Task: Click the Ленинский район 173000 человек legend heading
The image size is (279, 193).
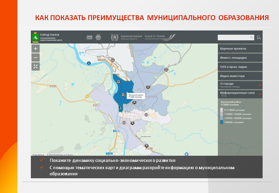Action: point(231,103)
